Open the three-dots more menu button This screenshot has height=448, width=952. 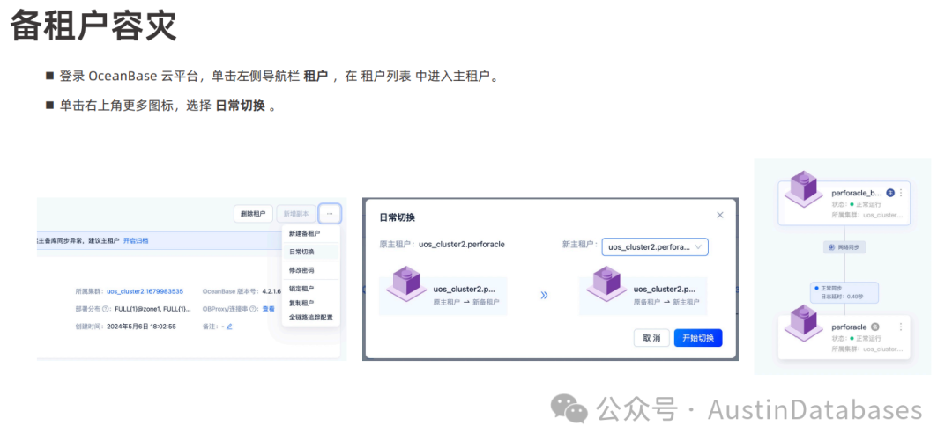pyautogui.click(x=329, y=213)
